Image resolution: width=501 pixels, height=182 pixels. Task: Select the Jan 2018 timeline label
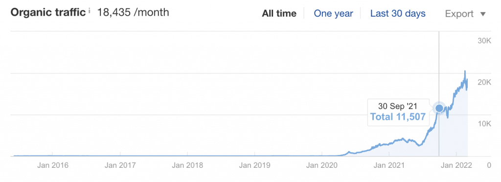(187, 165)
